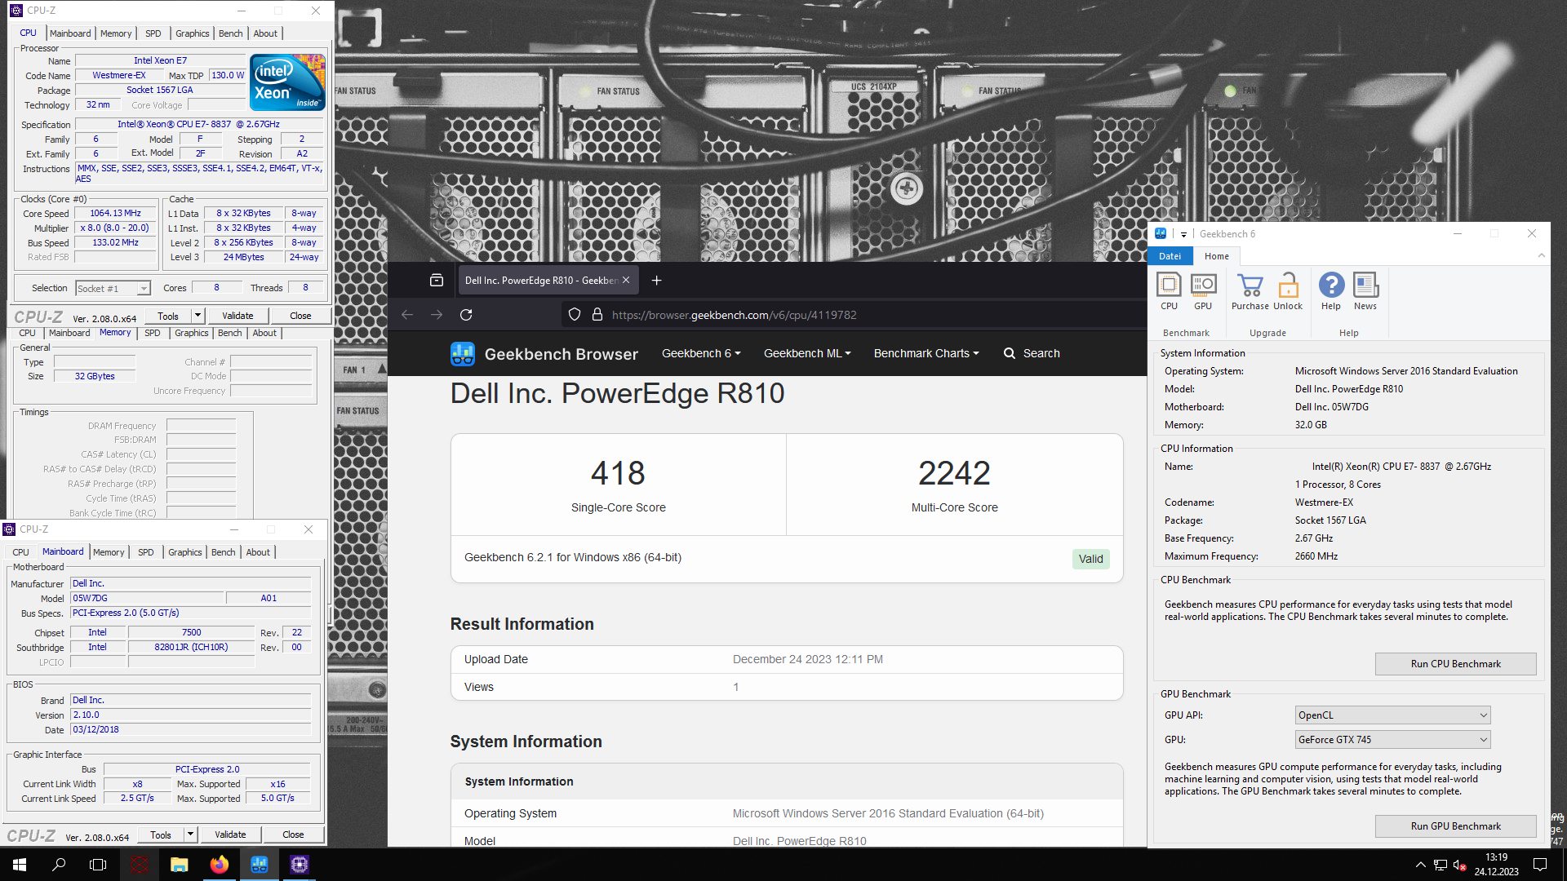Click Close button in top CPU-Z window
This screenshot has width=1567, height=881.
click(300, 316)
